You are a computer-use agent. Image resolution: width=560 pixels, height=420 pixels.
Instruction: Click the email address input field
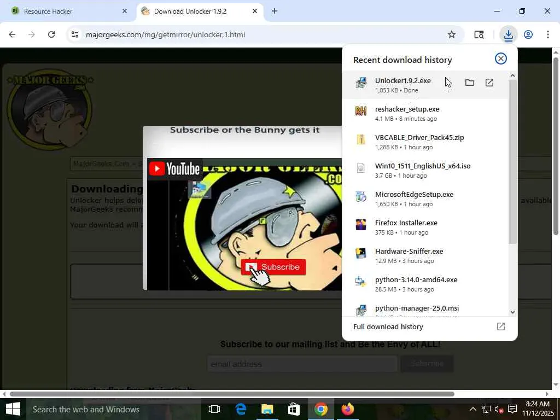[302, 364]
